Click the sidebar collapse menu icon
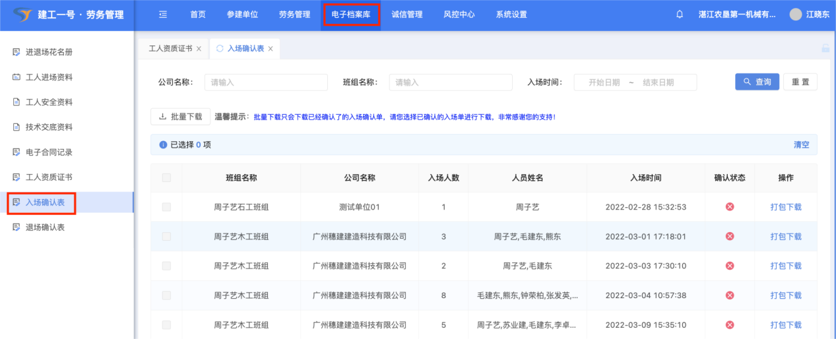Screen dimensions: 836x339 point(163,15)
